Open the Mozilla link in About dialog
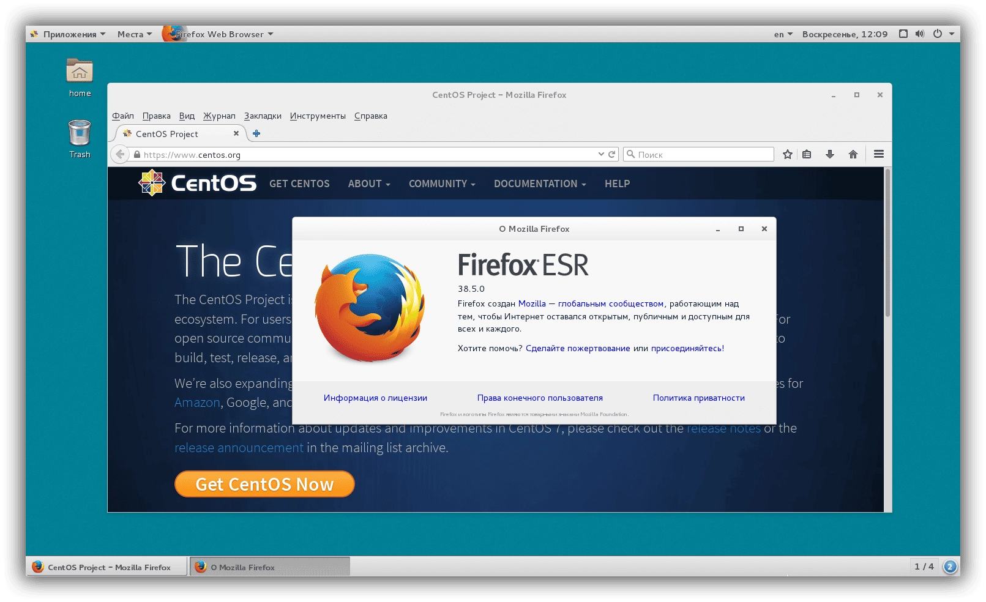Viewport: 986px width, 602px height. click(x=532, y=303)
